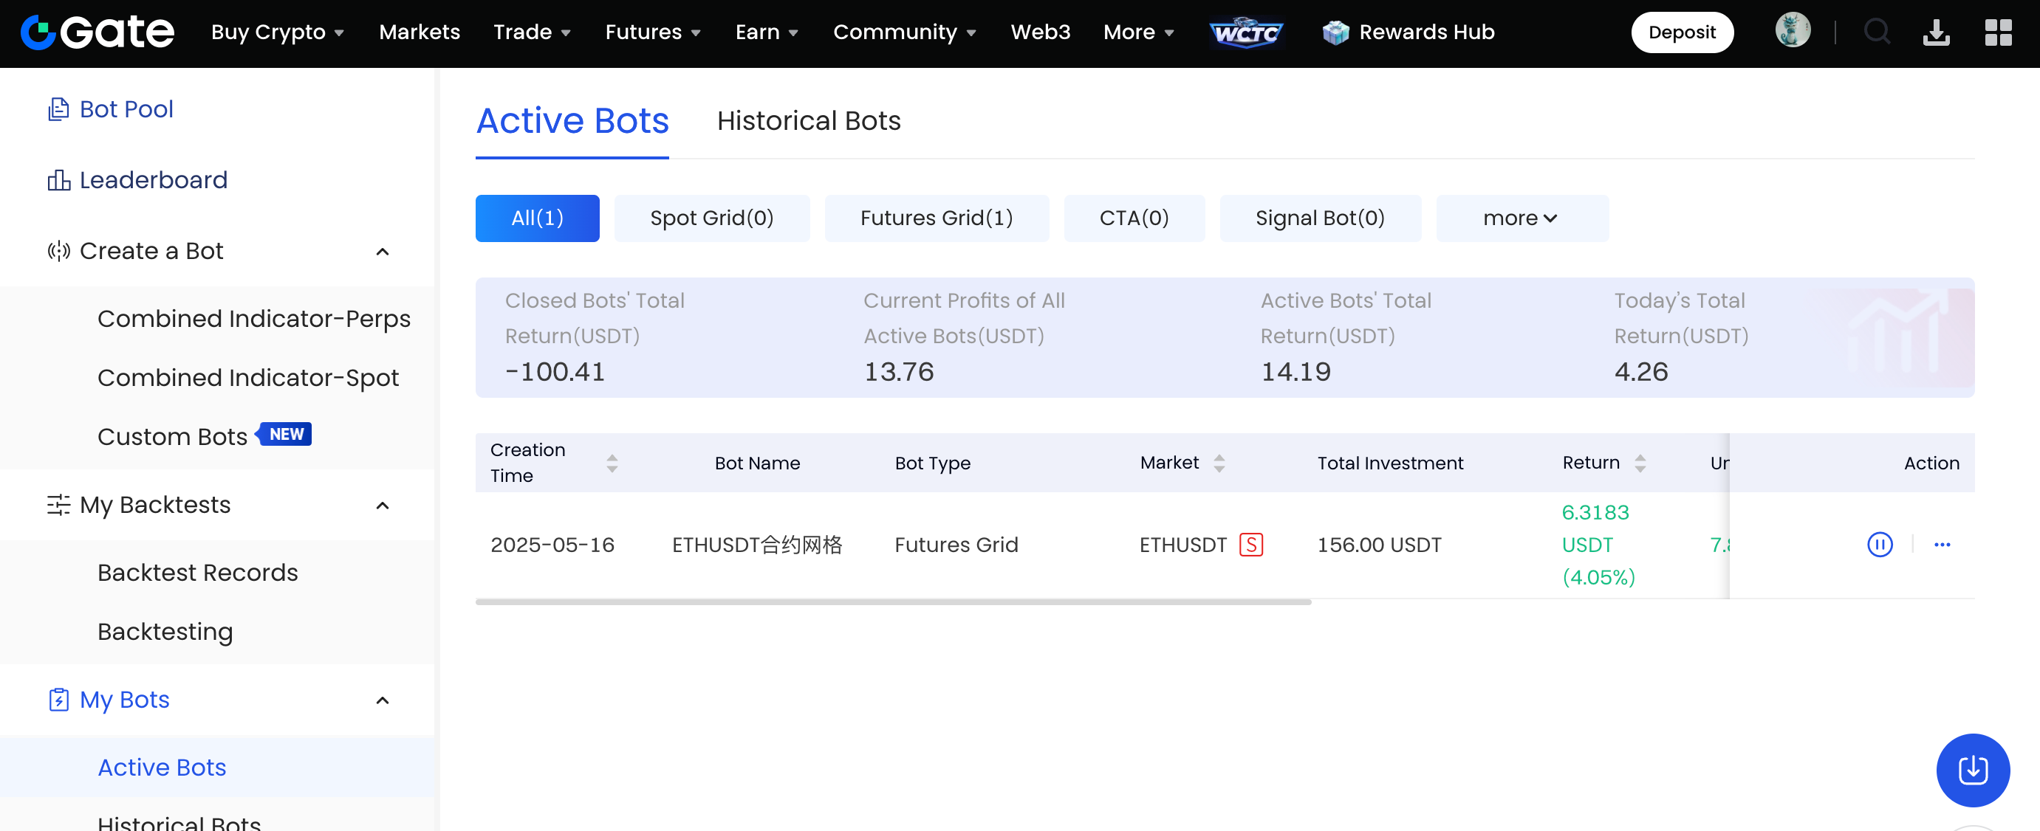
Task: Sort table by Return column
Action: click(x=1640, y=463)
